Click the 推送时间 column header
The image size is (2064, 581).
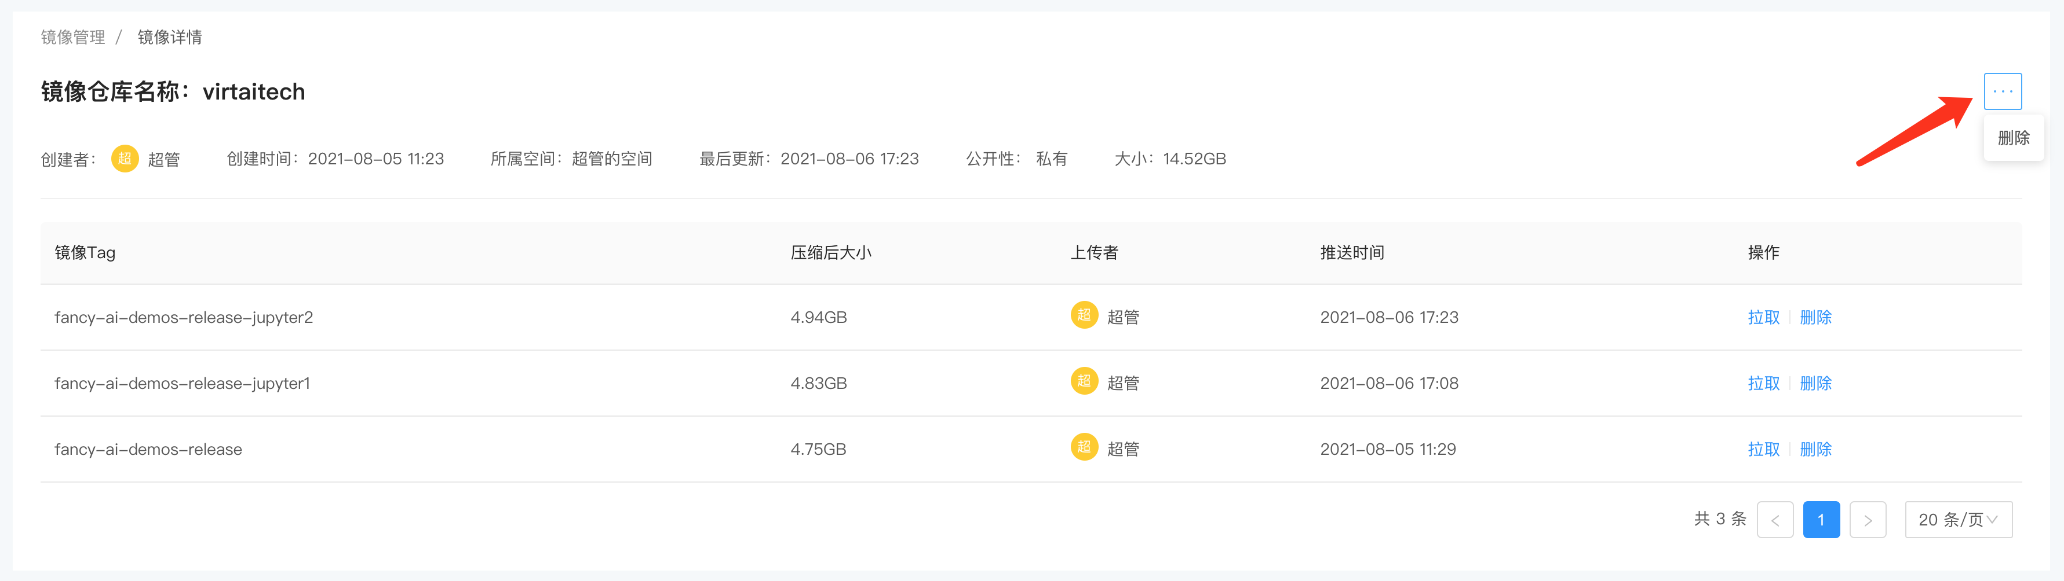point(1352,253)
